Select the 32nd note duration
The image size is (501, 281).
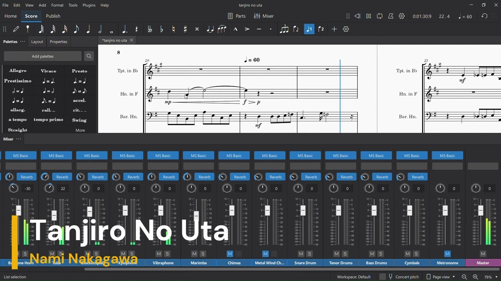pos(52,29)
